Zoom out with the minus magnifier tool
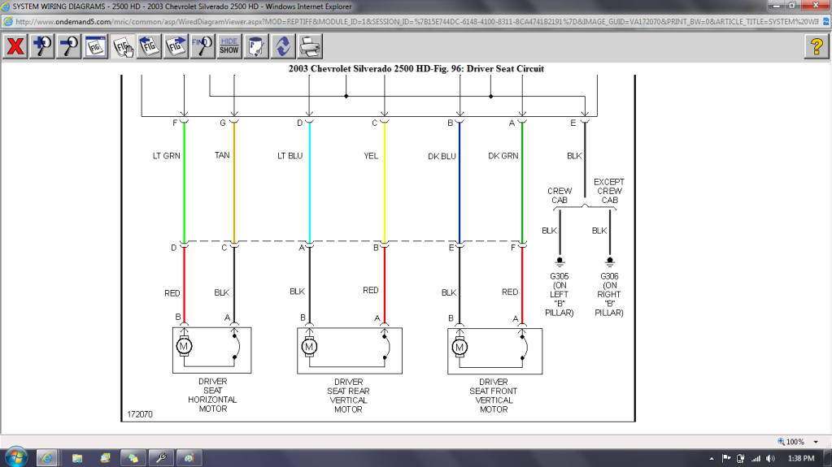Screen dimensions: 832x467 point(69,46)
